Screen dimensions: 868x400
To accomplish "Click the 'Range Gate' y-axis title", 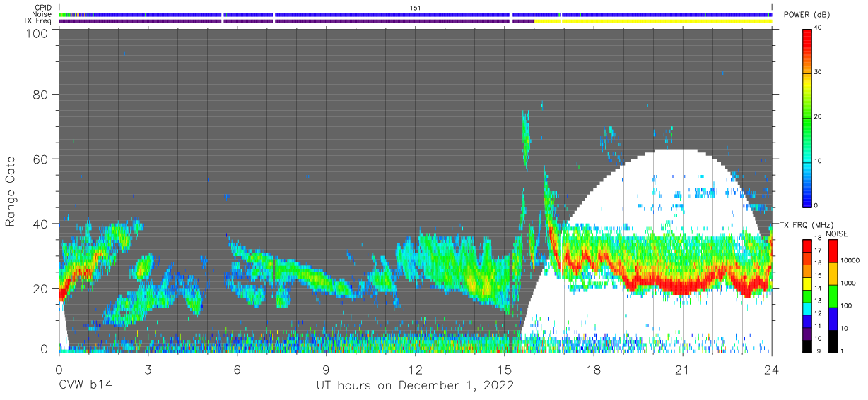I will pyautogui.click(x=11, y=190).
